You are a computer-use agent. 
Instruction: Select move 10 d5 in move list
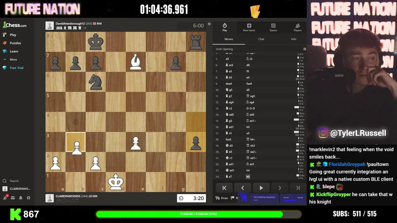coord(248,90)
